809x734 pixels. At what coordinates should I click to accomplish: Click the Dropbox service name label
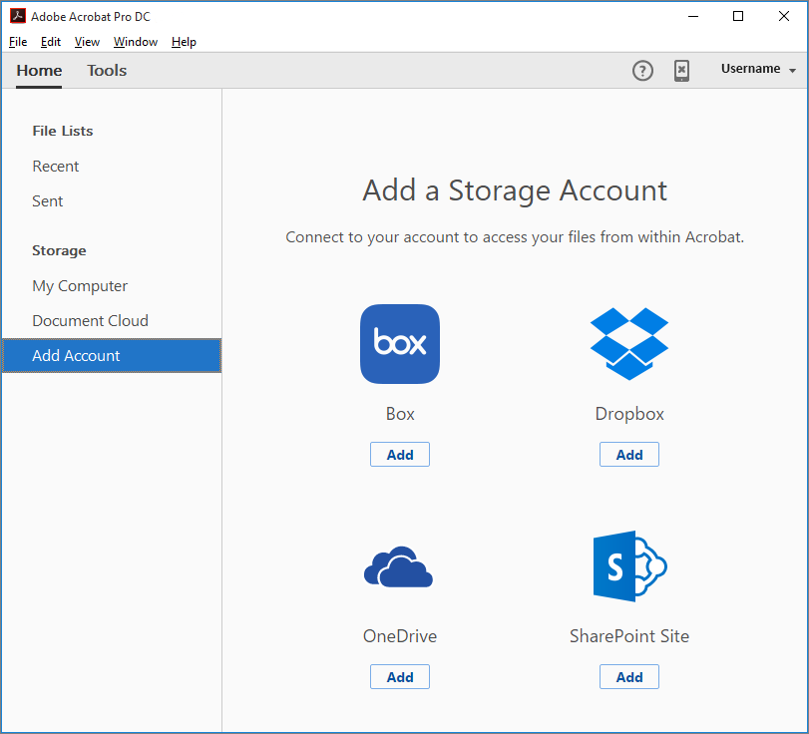tap(628, 414)
